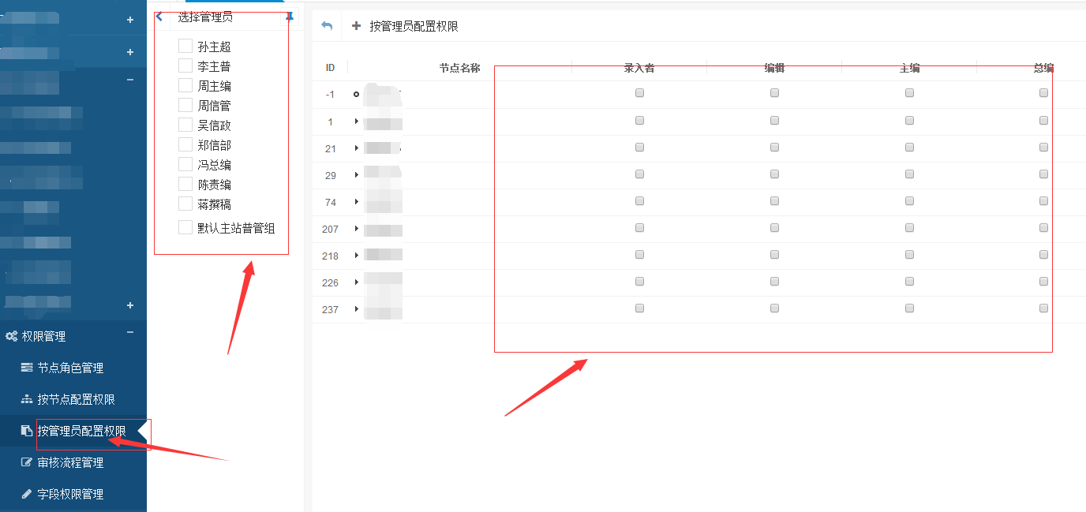Click the ID cell showing 226
This screenshot has height=512, width=1086.
[330, 282]
